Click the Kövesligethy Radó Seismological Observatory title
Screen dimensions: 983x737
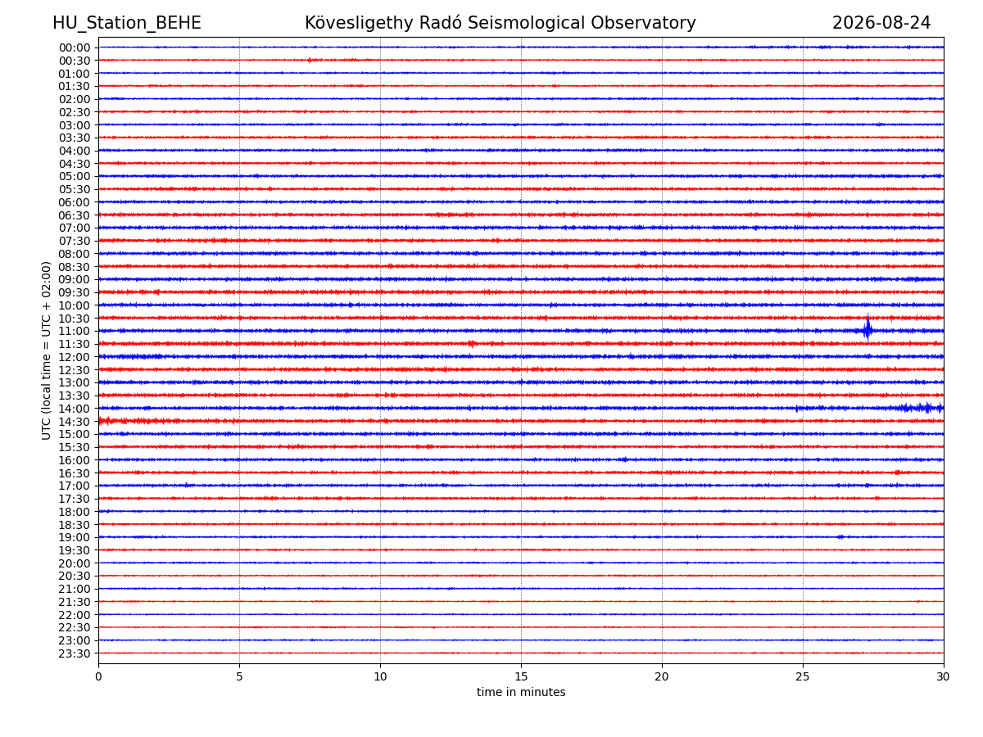point(501,23)
